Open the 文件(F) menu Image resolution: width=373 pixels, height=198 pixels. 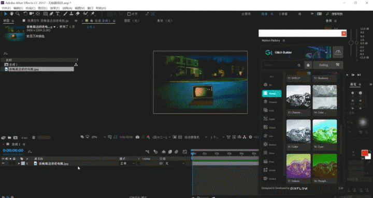point(6,8)
